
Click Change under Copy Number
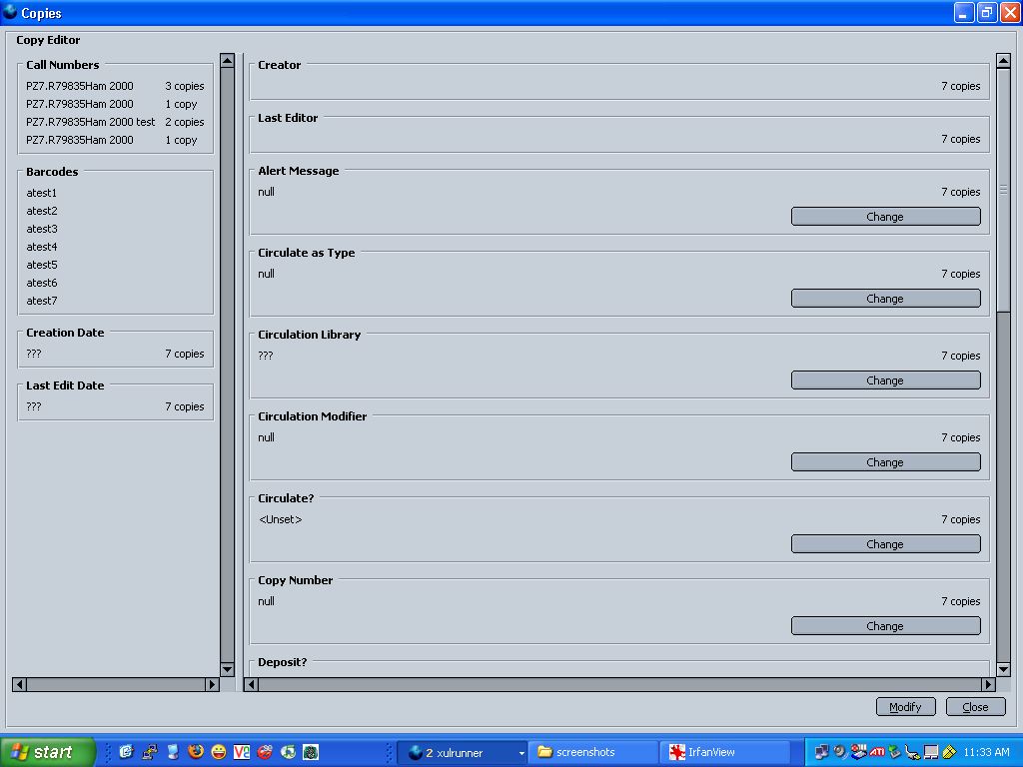click(885, 625)
